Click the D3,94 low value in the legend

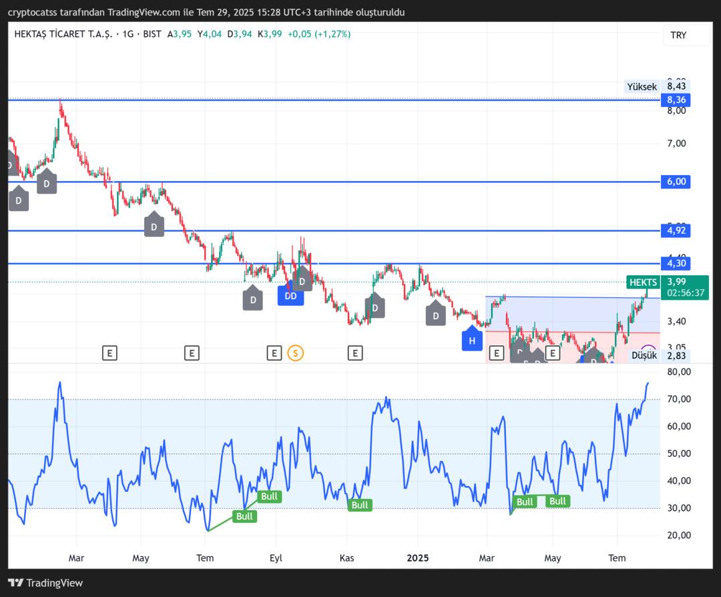point(240,34)
